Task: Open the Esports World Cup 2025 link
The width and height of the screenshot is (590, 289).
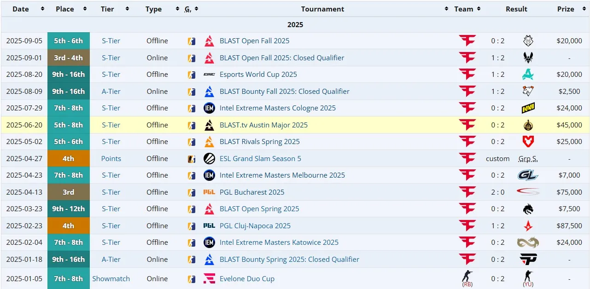Action: pyautogui.click(x=258, y=75)
